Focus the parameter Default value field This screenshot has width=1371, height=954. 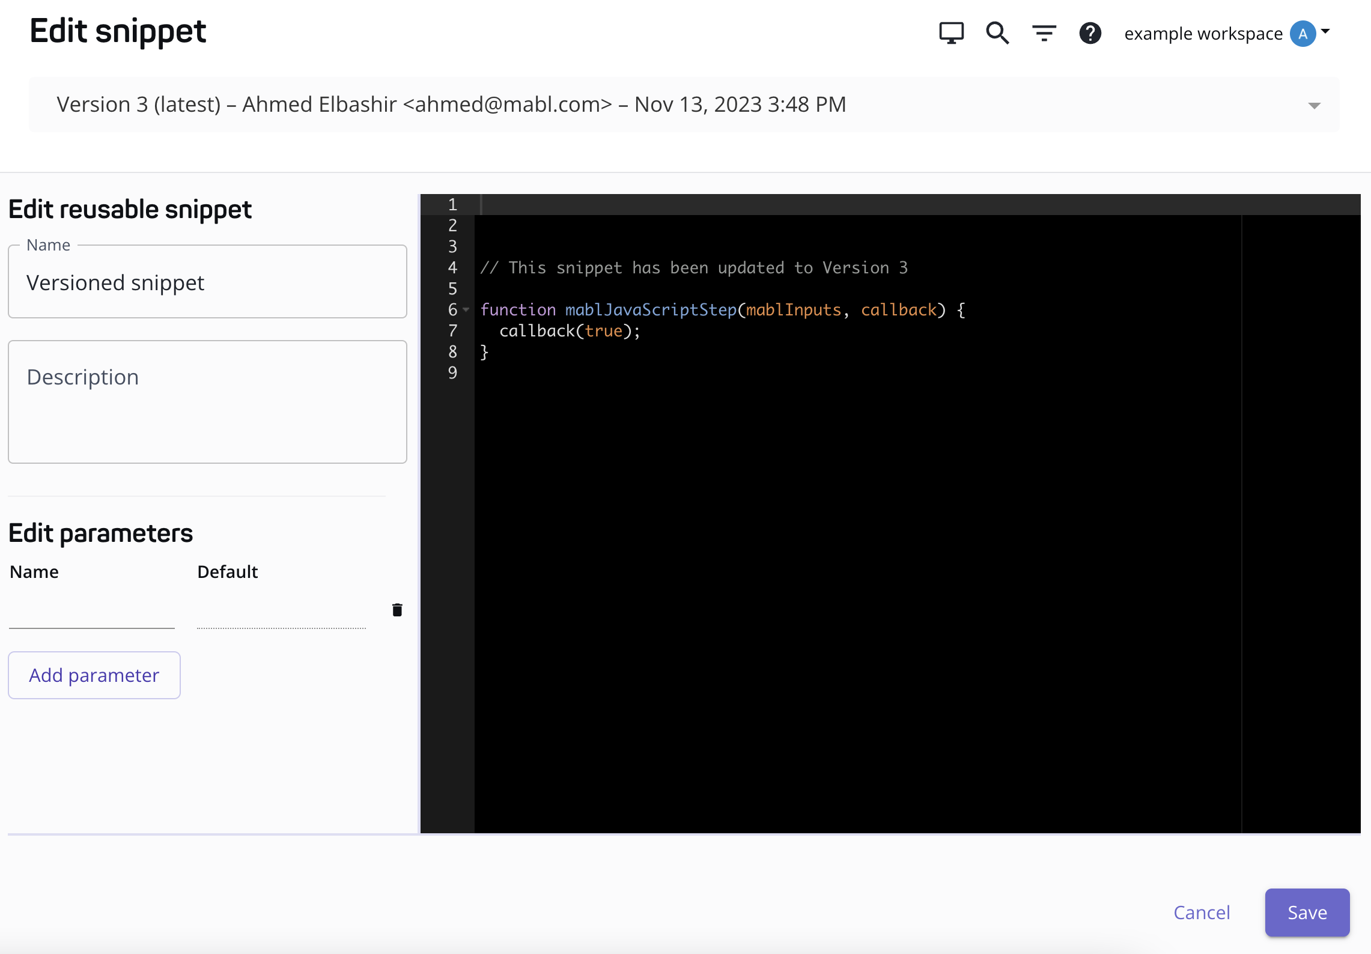281,614
